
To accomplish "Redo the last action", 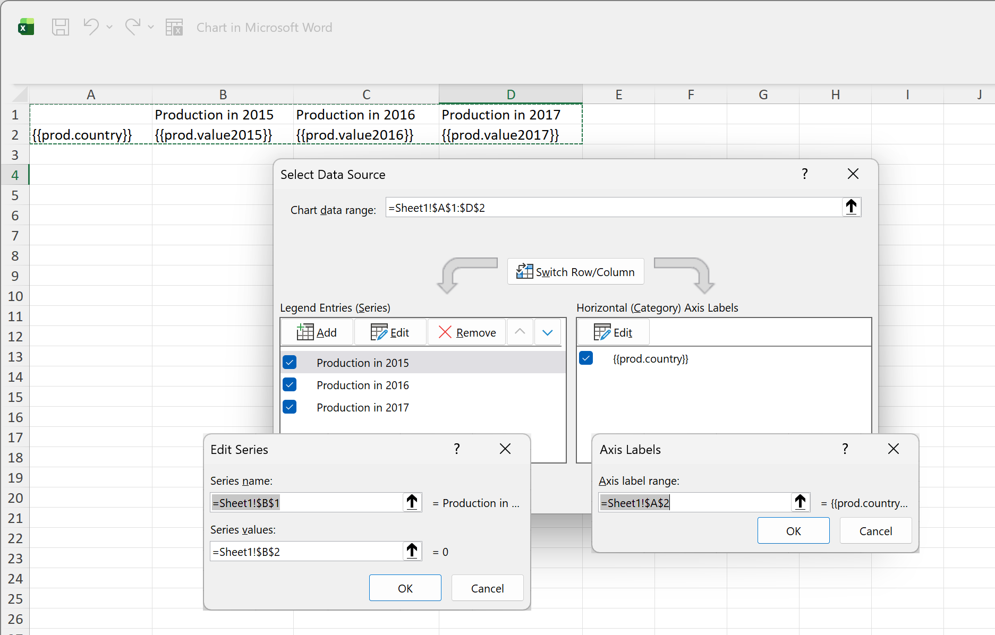I will click(132, 27).
